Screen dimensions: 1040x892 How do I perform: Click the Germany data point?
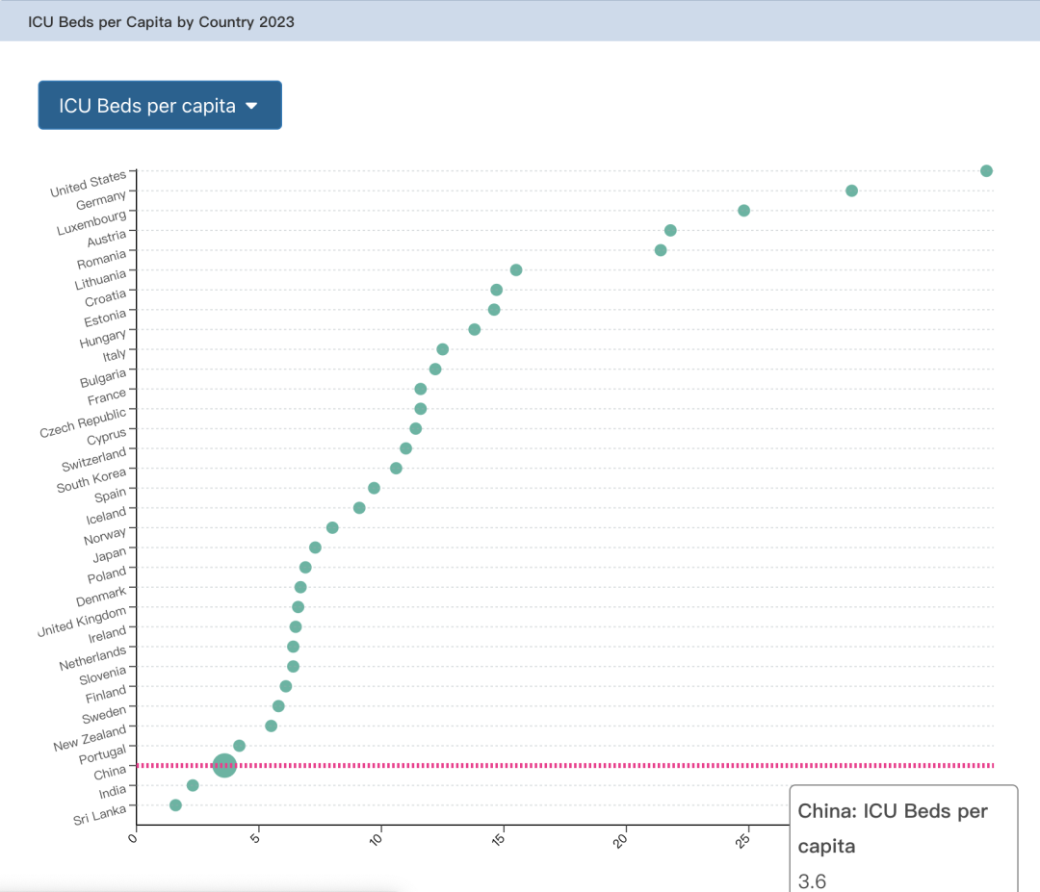tap(851, 191)
